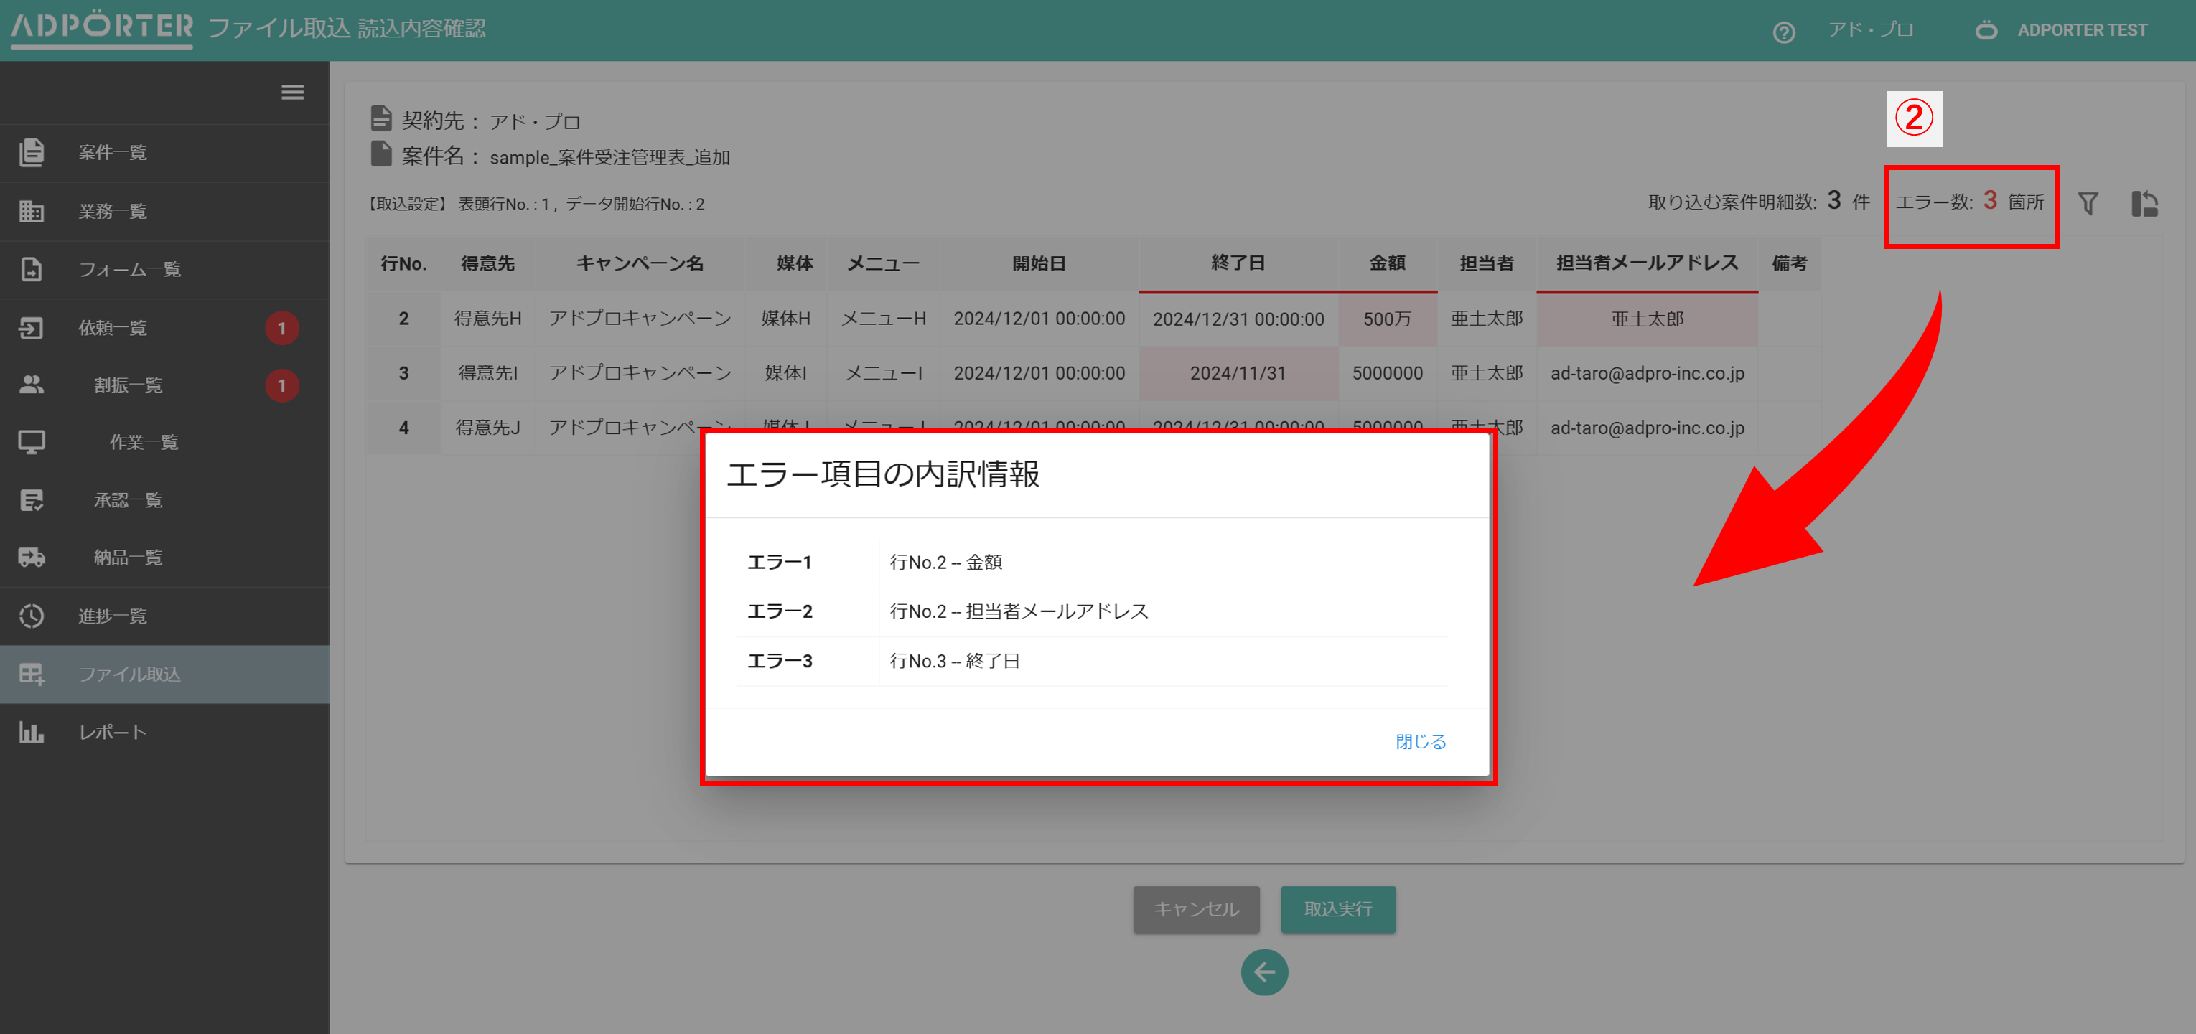Open the help question mark icon
2196x1034 pixels.
[x=1783, y=32]
